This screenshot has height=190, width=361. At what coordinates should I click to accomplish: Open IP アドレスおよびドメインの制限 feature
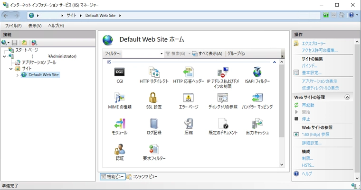(223, 78)
